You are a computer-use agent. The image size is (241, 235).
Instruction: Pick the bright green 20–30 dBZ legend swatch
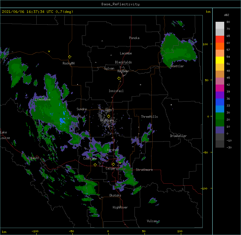(x=220, y=116)
